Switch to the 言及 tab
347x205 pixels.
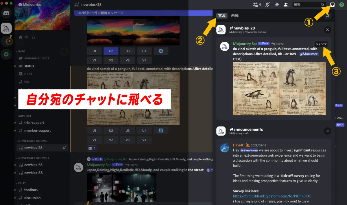point(222,16)
